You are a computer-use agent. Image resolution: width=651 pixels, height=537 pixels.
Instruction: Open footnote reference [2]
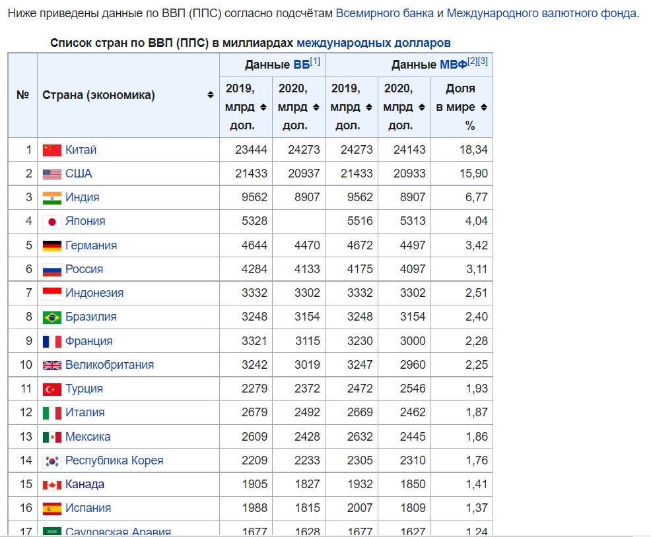[x=473, y=61]
